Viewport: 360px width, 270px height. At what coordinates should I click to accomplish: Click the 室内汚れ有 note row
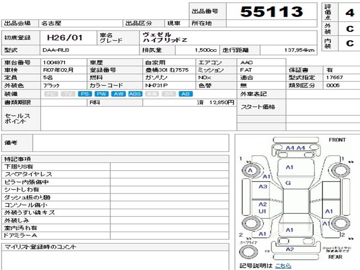(x=115, y=228)
